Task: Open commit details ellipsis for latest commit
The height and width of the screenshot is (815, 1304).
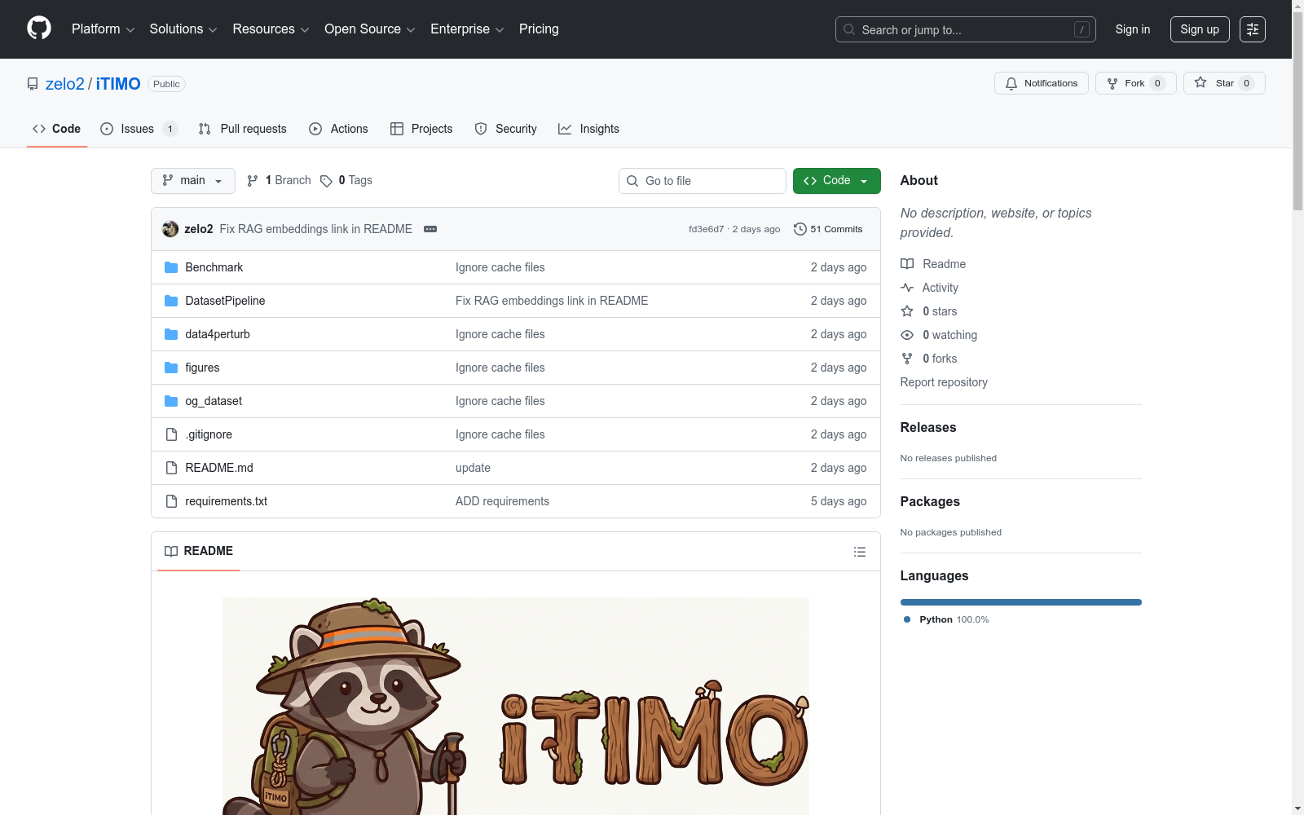Action: pyautogui.click(x=430, y=229)
